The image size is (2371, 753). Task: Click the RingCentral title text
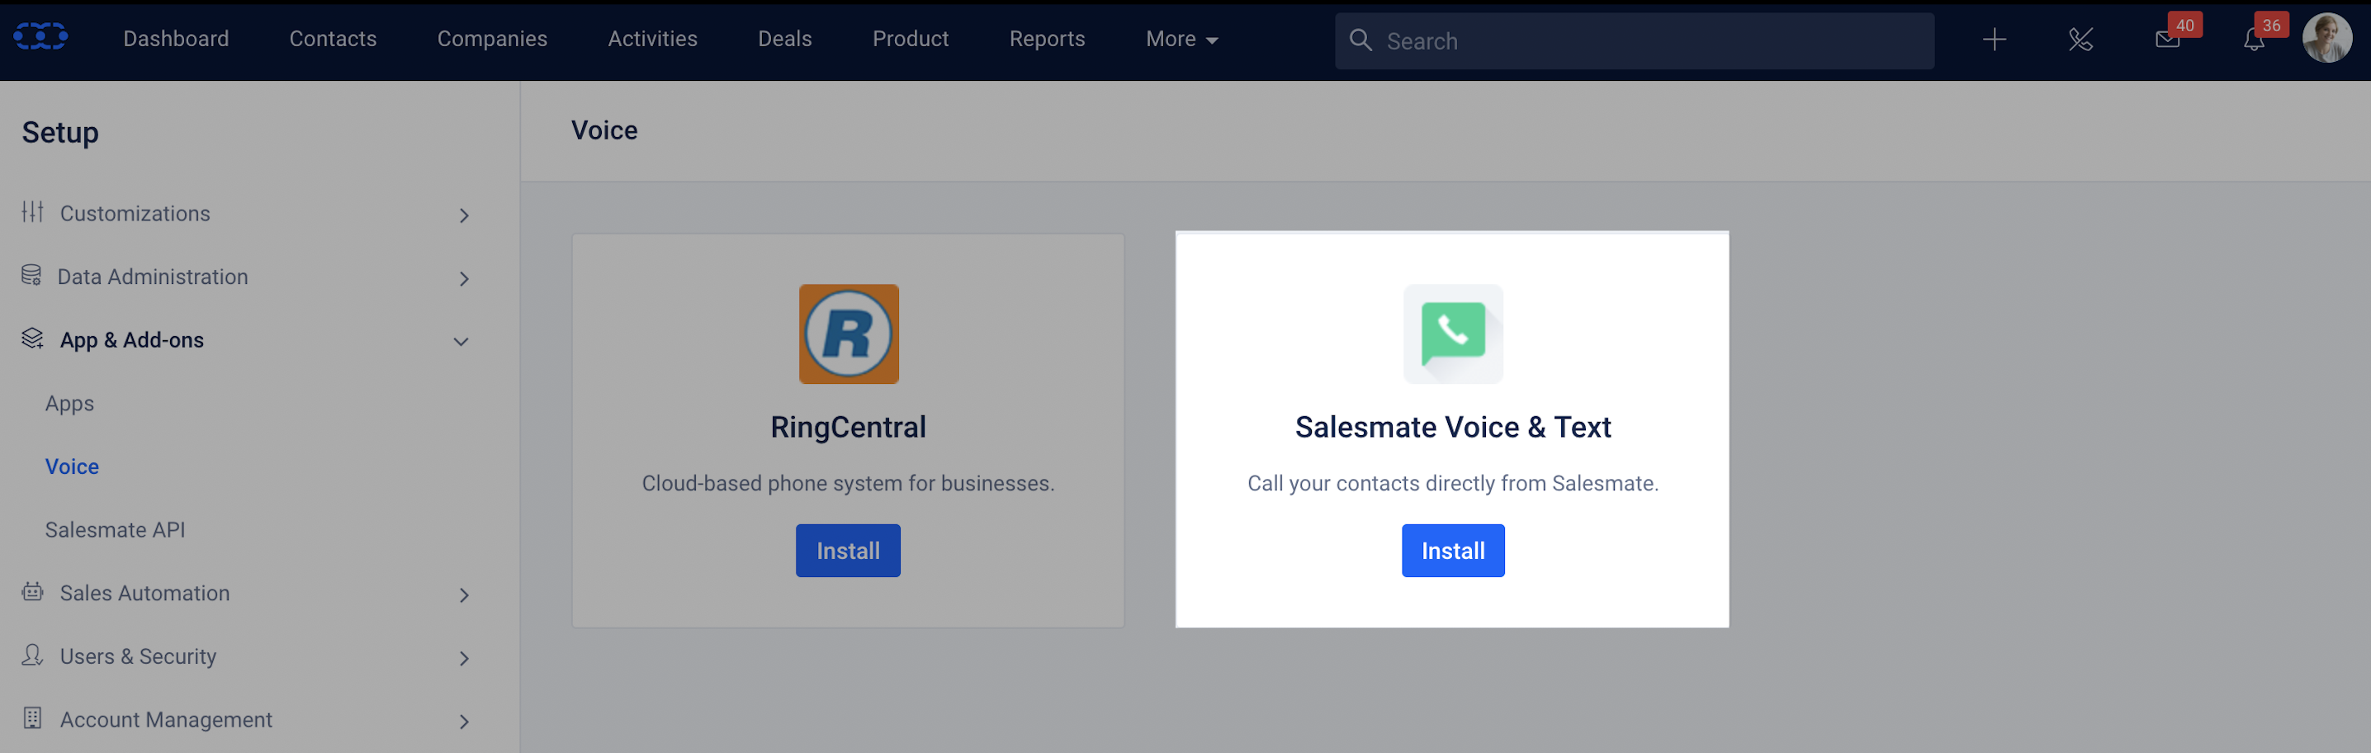[x=848, y=426]
